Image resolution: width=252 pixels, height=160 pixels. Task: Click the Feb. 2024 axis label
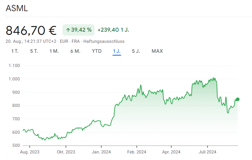[137, 152]
